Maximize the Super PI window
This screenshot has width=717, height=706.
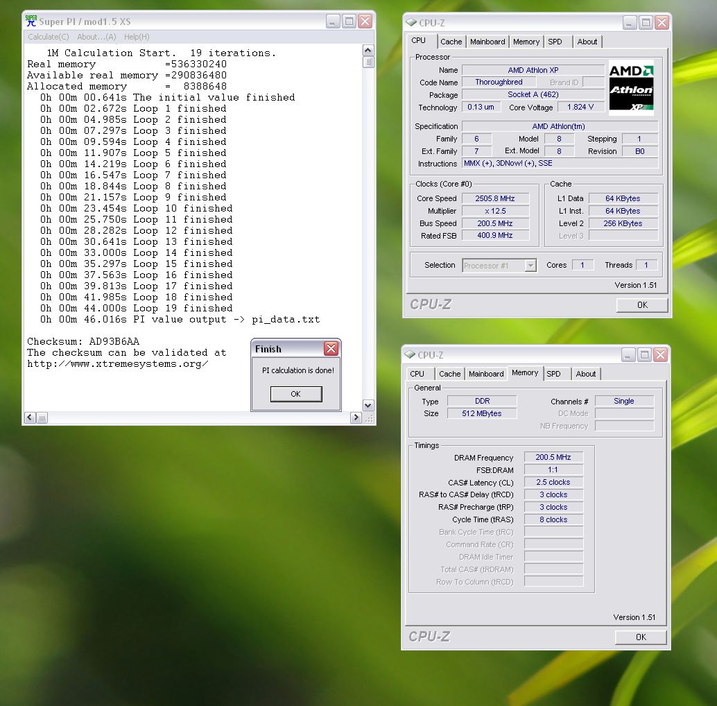pyautogui.click(x=349, y=21)
